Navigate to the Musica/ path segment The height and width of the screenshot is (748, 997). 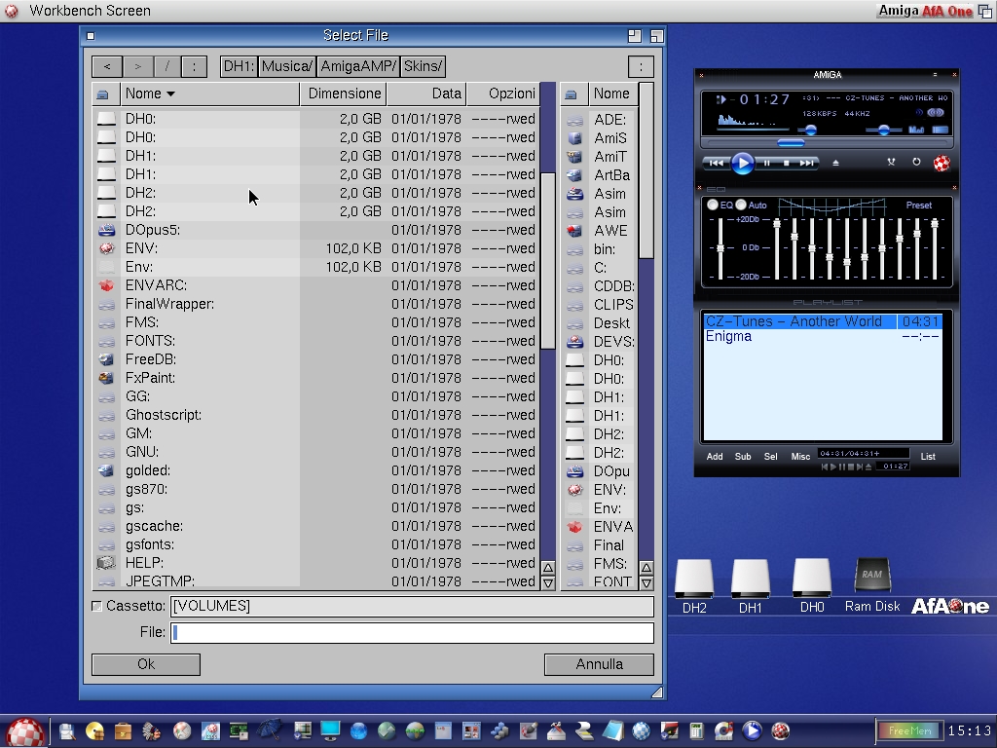287,66
